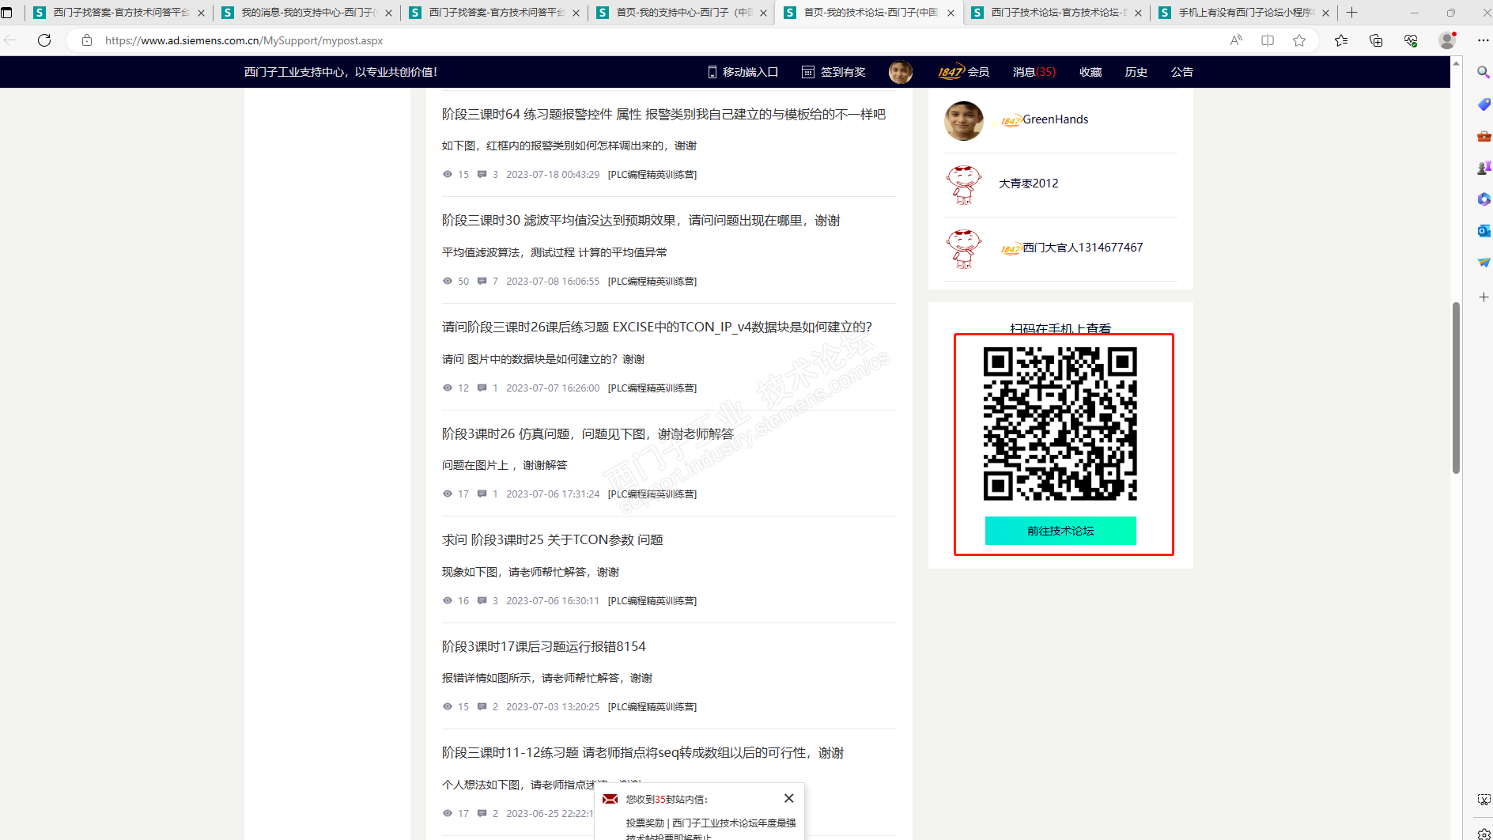Click the timestamp 2023-07-08 16:06:55
Viewport: 1493px width, 840px height.
(x=553, y=282)
